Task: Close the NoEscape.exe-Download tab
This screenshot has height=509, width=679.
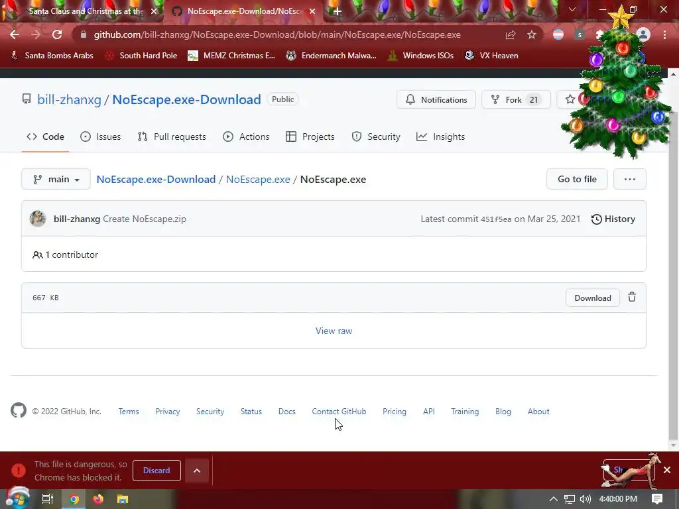Action: [312, 11]
